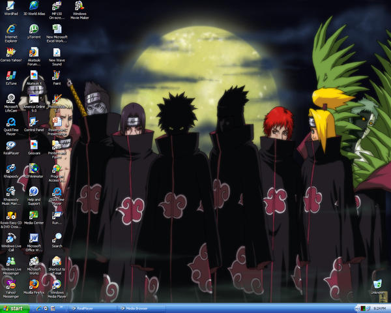
Task: Switch to RealPlayer taskbar button
Action: tap(93, 308)
